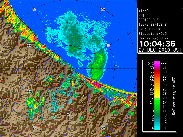Click the "40" range label at the top of the center axis
The height and width of the screenshot is (137, 183).
click(69, 23)
